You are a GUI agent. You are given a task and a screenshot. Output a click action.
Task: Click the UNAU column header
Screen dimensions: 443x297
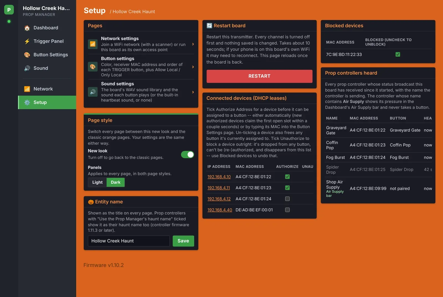308,167
